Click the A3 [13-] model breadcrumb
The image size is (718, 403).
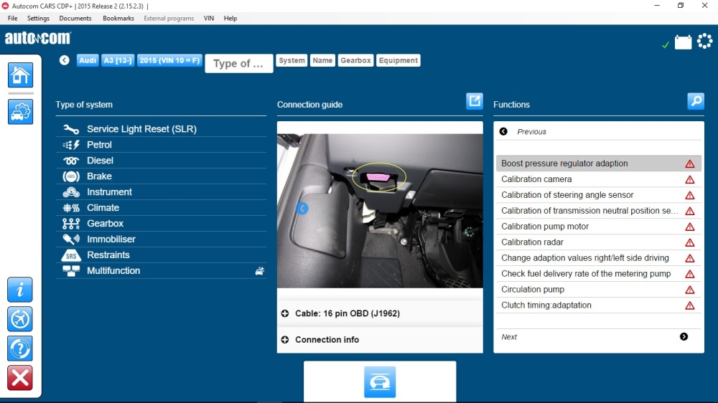[118, 60]
